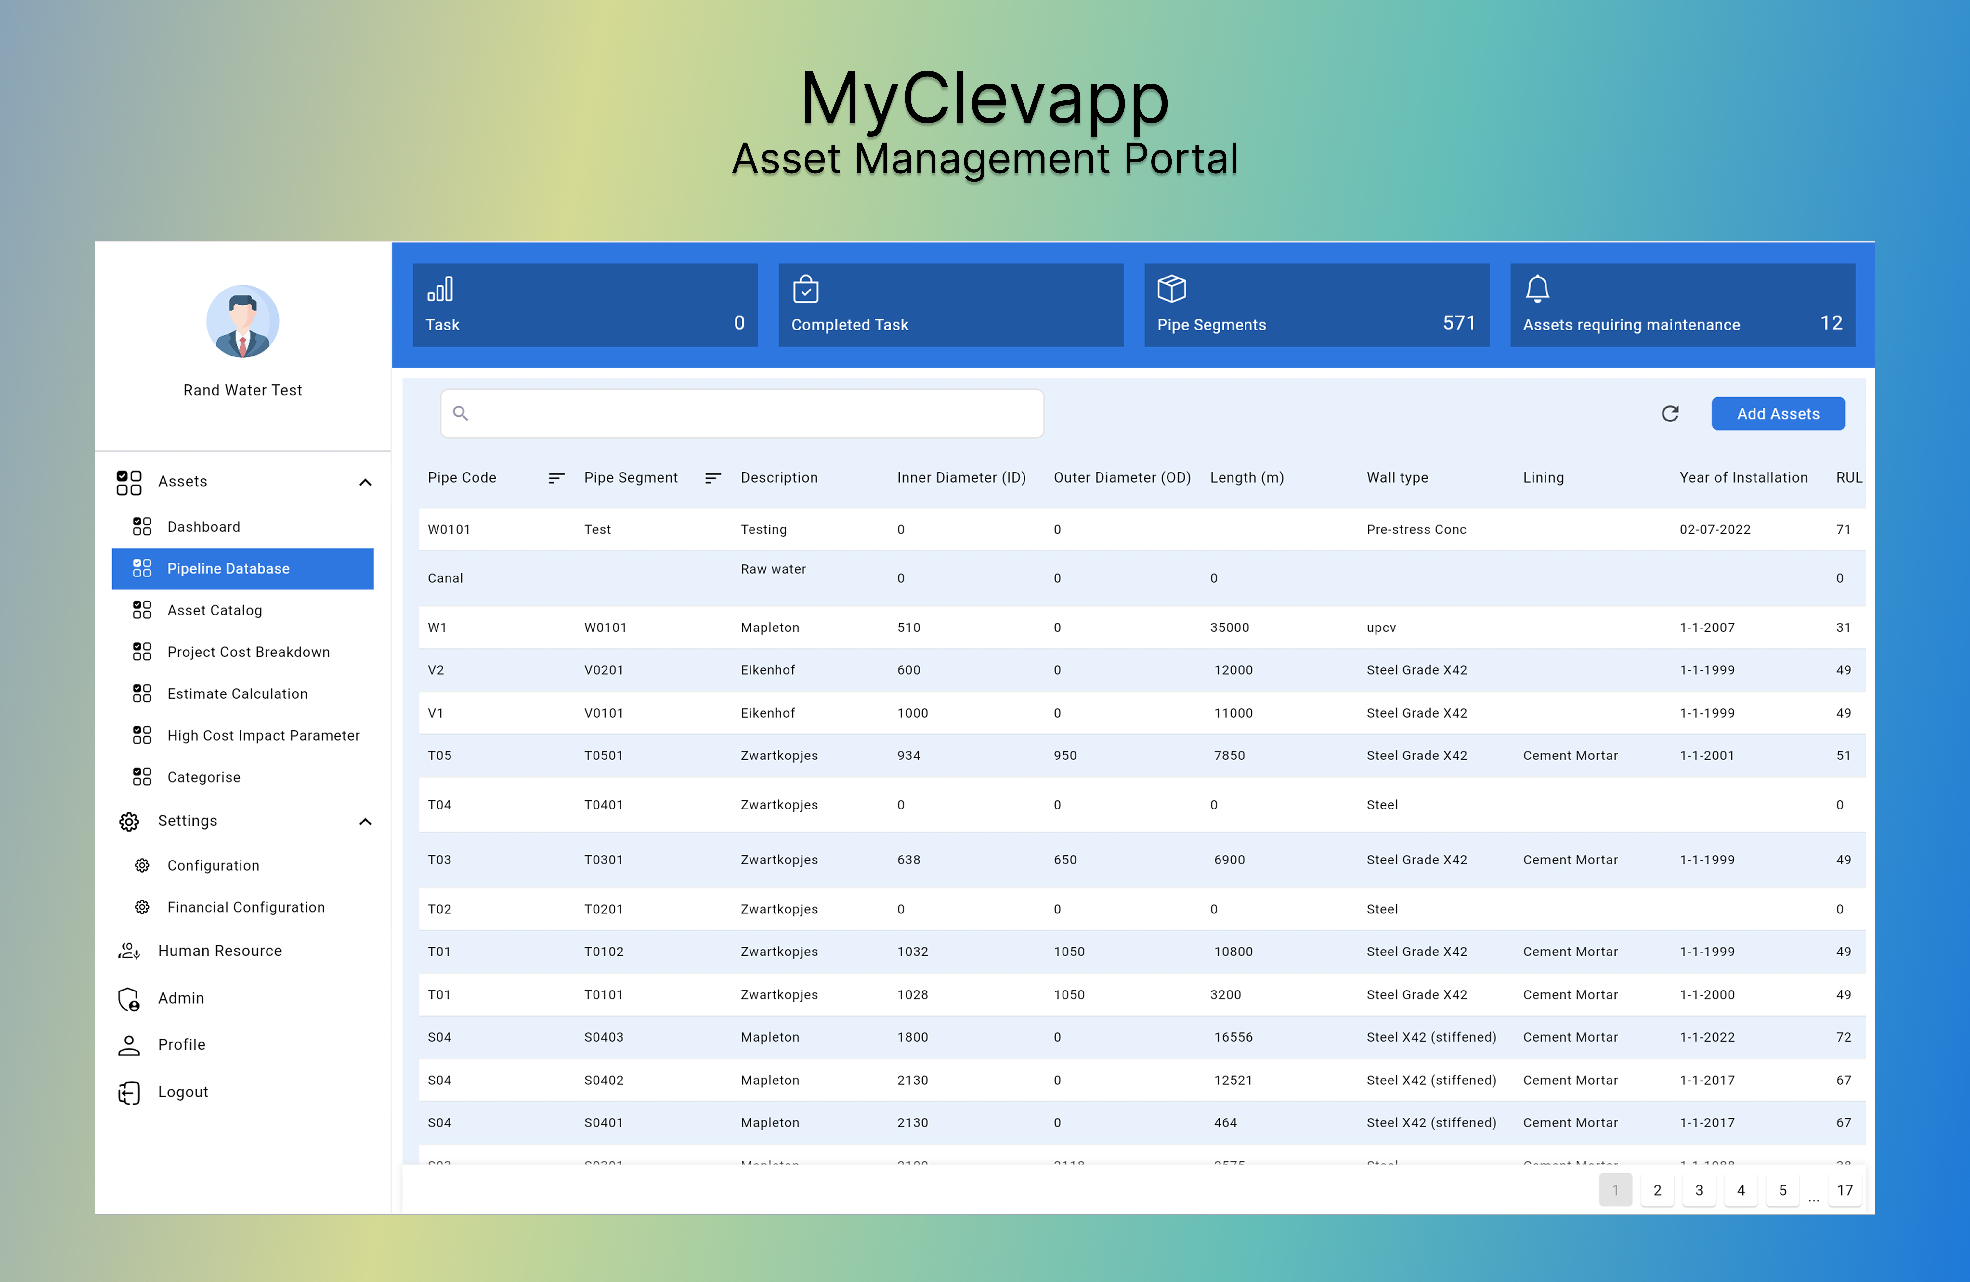
Task: Click the High Cost Impact Parameter icon
Action: 142,735
